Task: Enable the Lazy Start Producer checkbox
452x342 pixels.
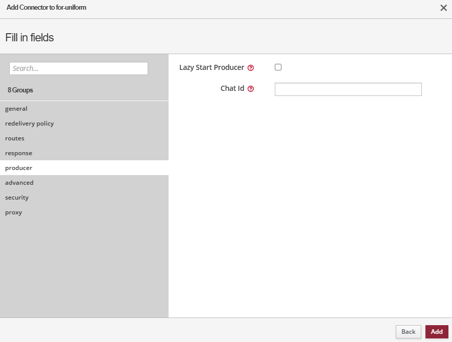Action: 278,67
